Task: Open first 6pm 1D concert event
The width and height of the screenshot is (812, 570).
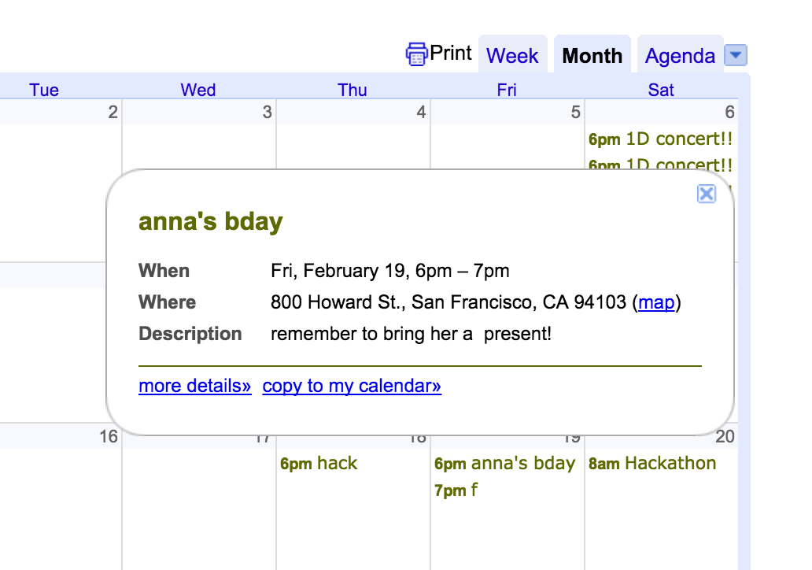Action: (x=660, y=139)
